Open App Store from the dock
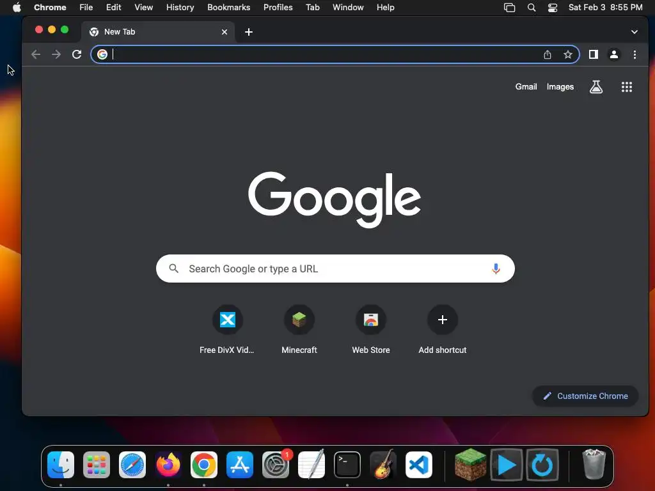The image size is (655, 491). 240,465
